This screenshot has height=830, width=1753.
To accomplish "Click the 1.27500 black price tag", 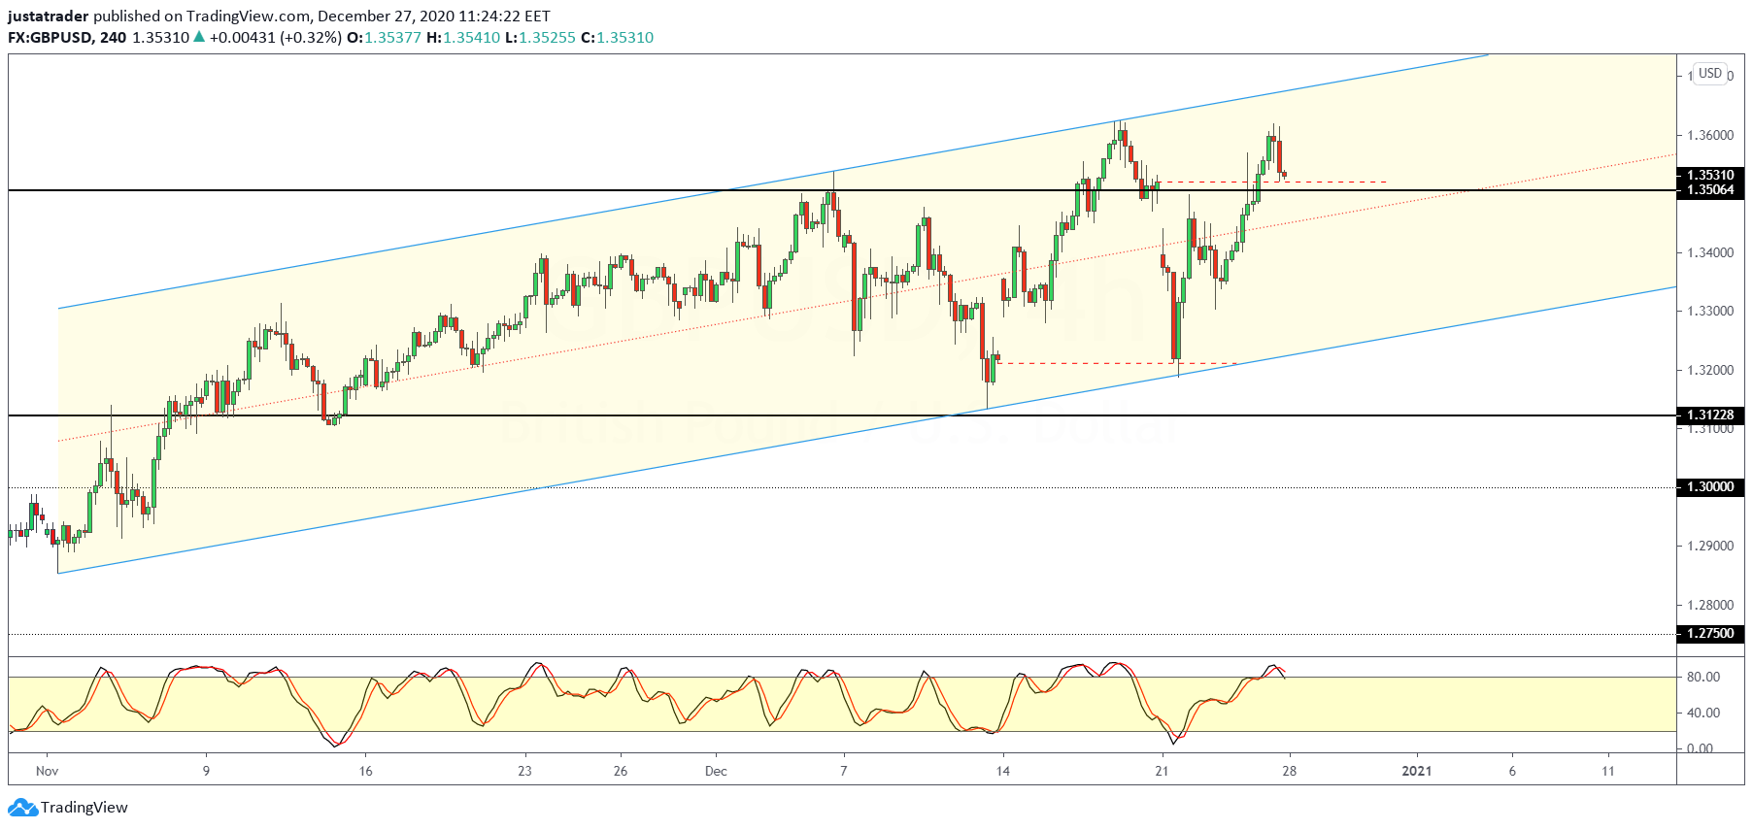I will click(1710, 634).
